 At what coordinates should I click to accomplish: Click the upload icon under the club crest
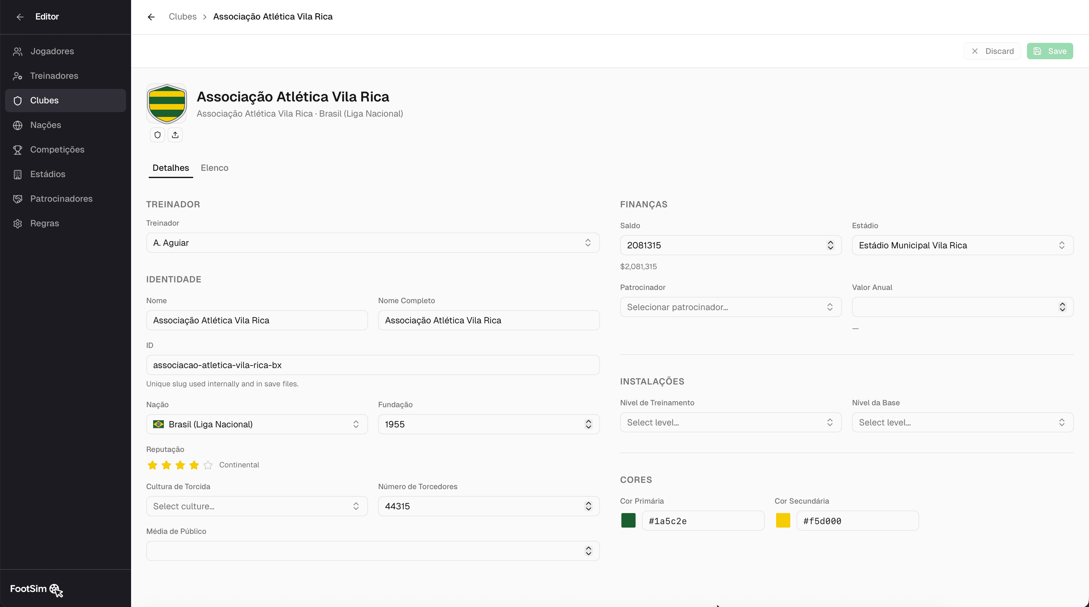pos(175,135)
